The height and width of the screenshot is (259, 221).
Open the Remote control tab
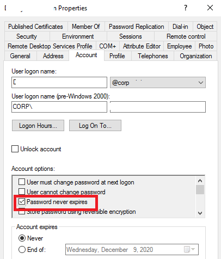(186, 36)
